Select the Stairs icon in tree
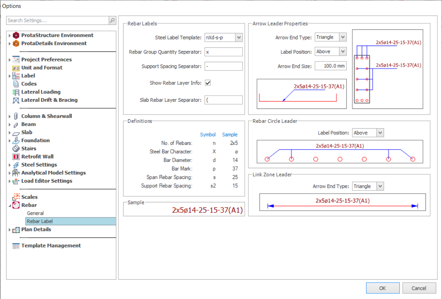Viewport: 442px width, 299px height. click(16, 148)
